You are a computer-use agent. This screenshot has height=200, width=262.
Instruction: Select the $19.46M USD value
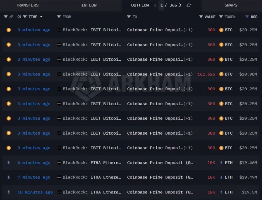[248, 163]
